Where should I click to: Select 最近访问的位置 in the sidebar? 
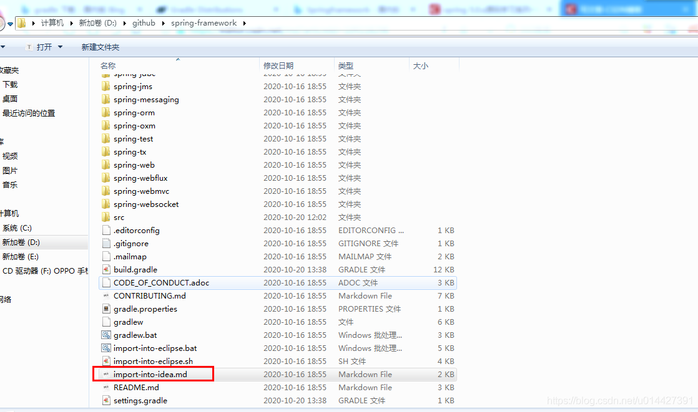[29, 113]
